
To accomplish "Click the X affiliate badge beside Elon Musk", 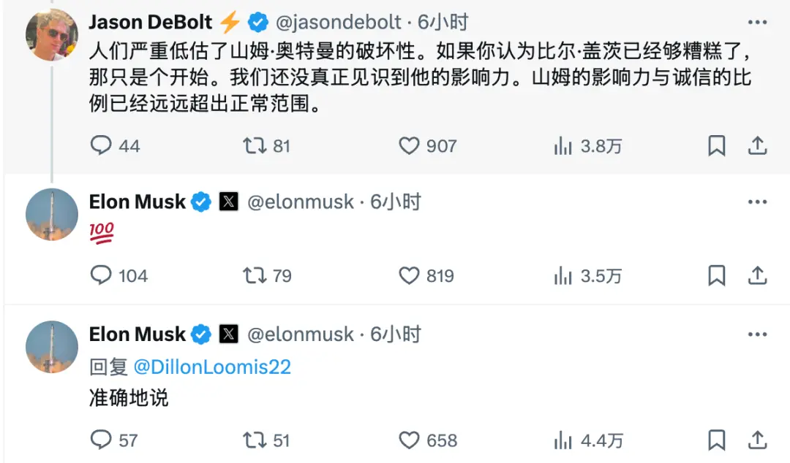I will 229,202.
